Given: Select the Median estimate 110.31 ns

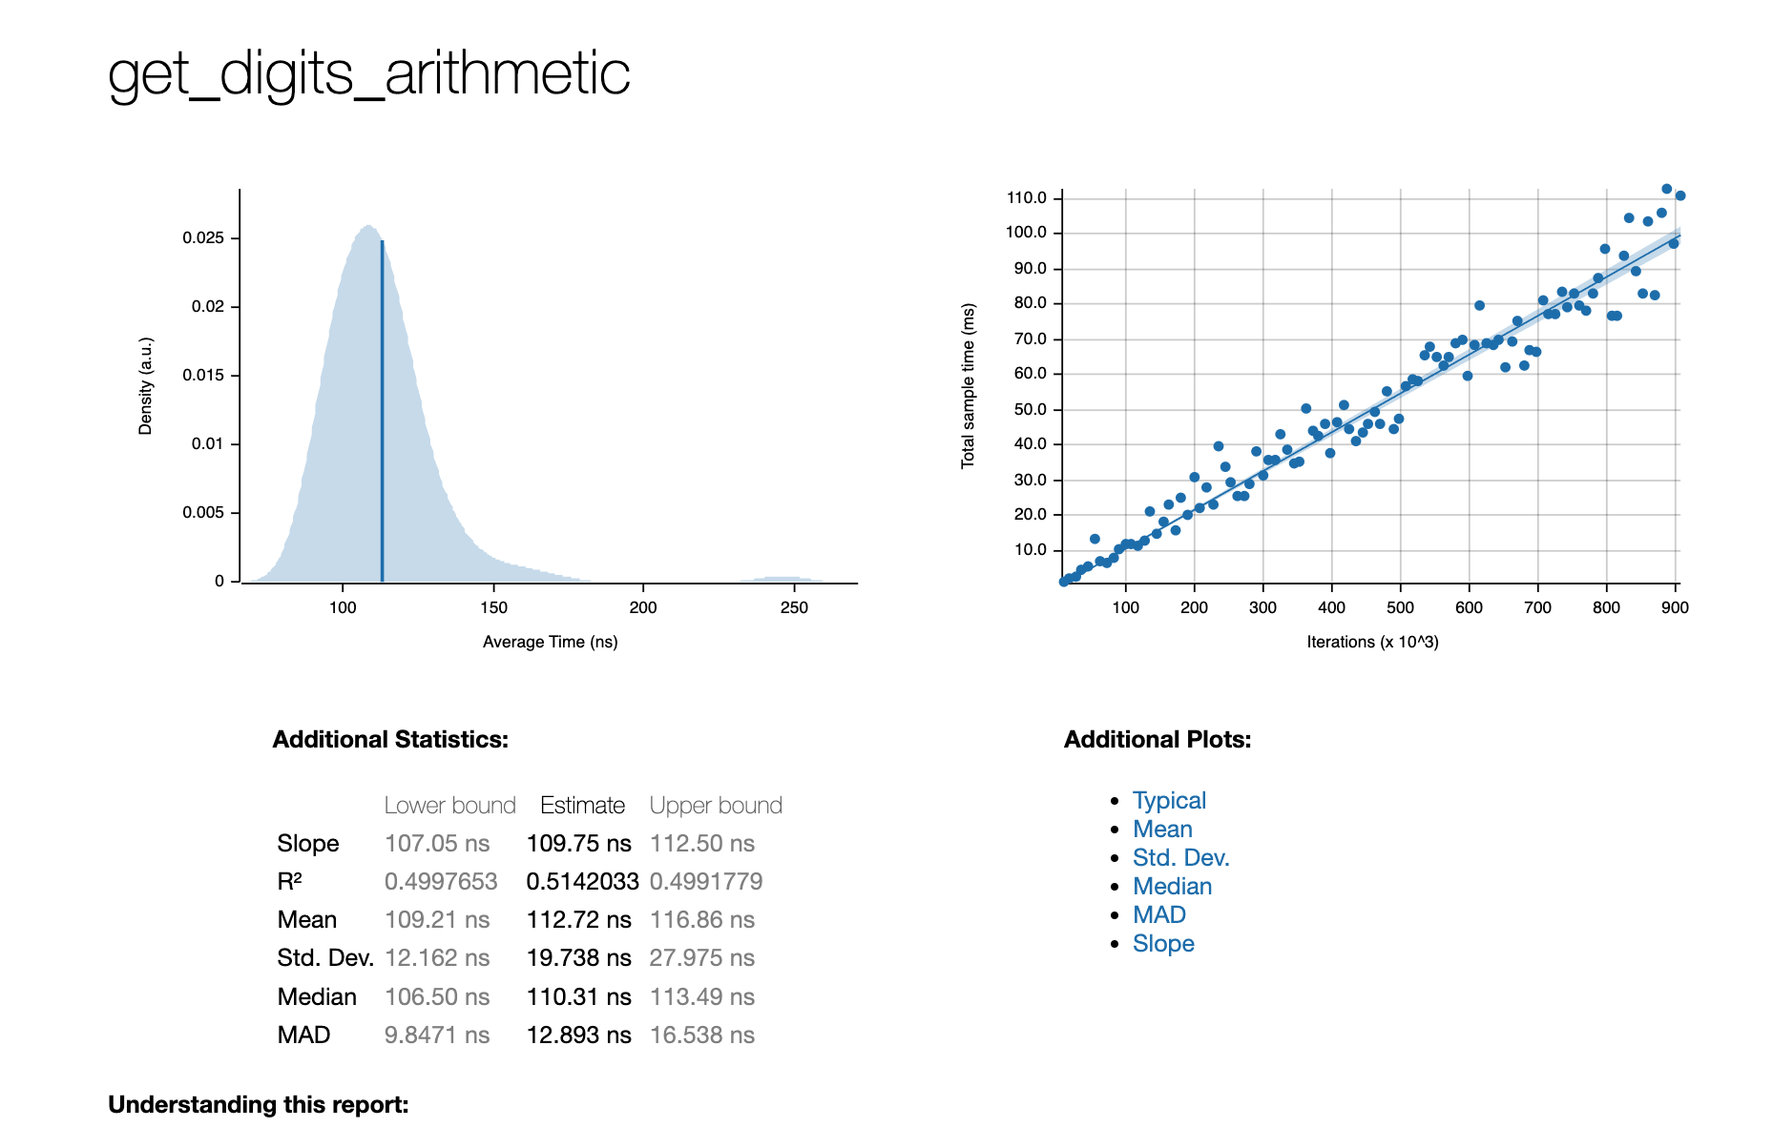Looking at the screenshot, I should pos(578,997).
